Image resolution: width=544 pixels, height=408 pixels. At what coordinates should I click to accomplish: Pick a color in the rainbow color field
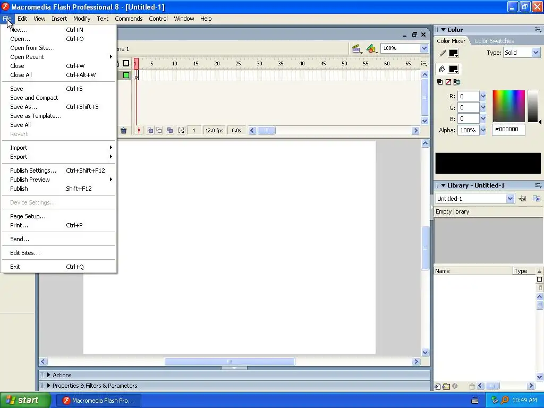508,106
